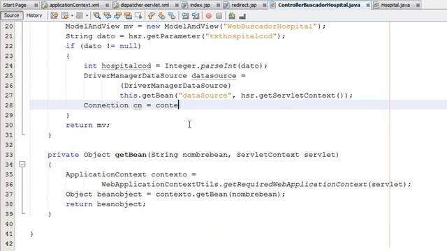Open the Forward history dropdown arrow
This screenshot has width=447, height=251.
(x=87, y=15)
